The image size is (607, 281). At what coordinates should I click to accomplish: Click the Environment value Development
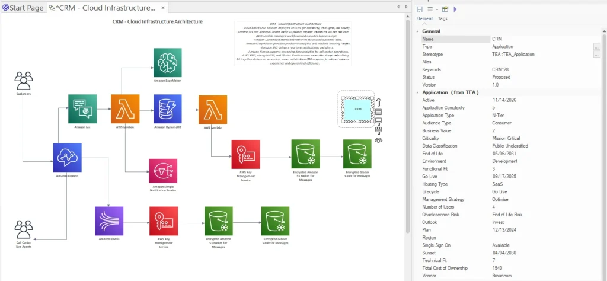tap(504, 161)
